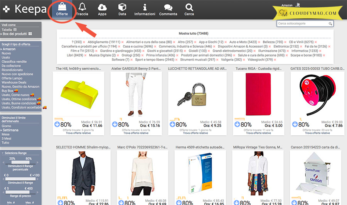Click price graph sparkline on GATES tubo card
The image size is (347, 205).
pos(301,119)
